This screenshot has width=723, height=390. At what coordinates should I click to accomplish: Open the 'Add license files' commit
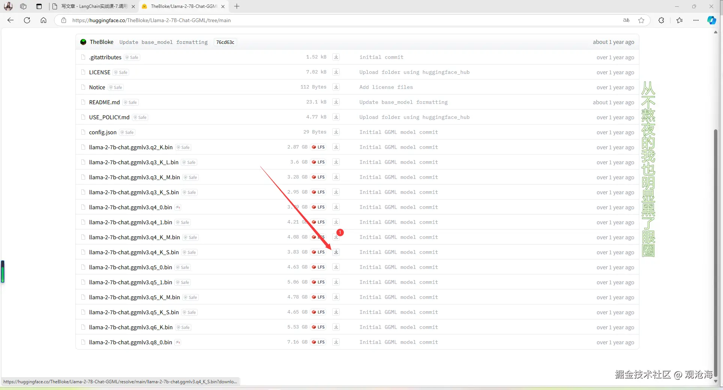pos(386,87)
